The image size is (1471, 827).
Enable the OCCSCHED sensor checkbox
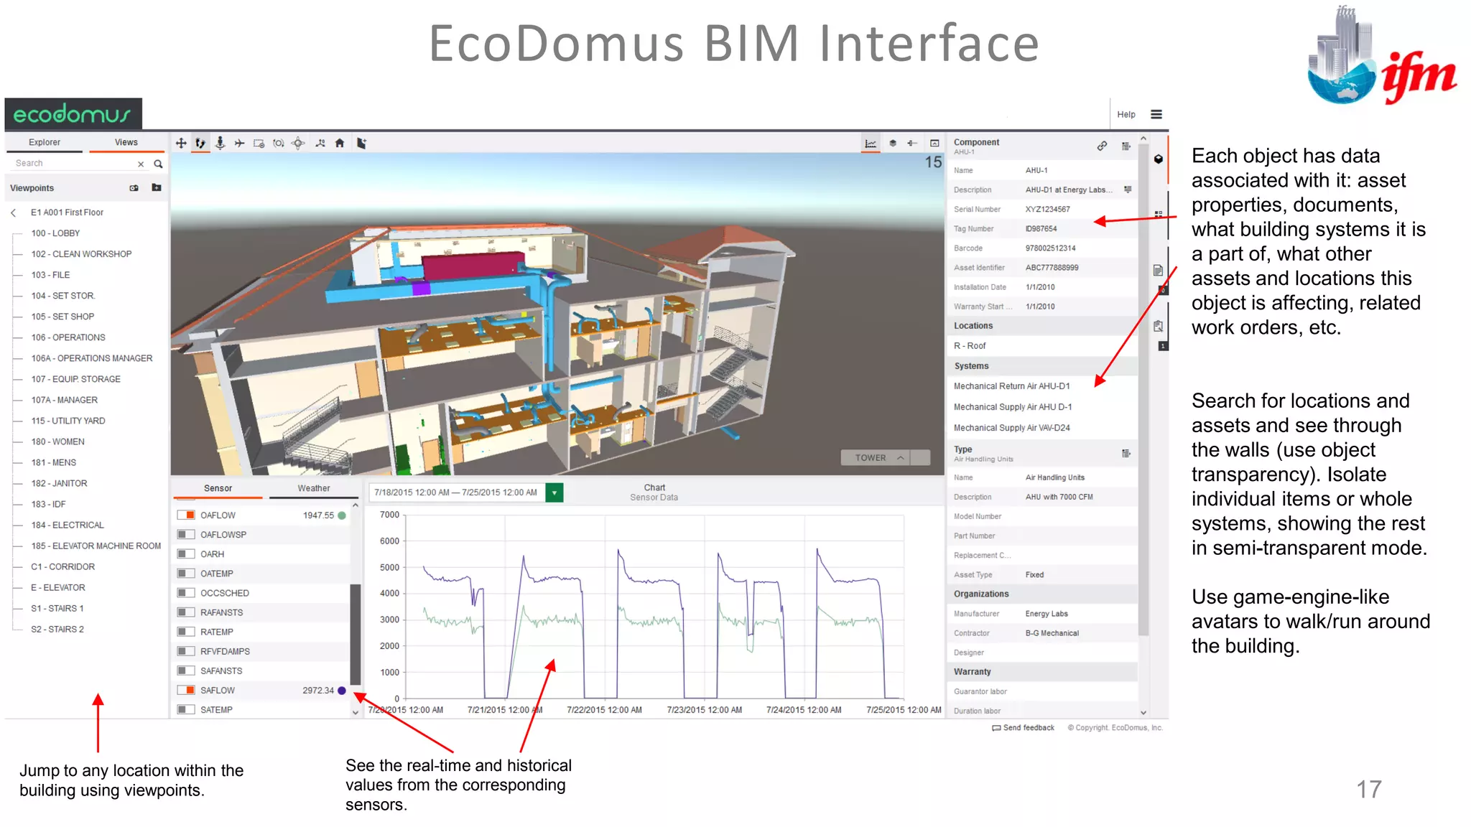coord(186,592)
